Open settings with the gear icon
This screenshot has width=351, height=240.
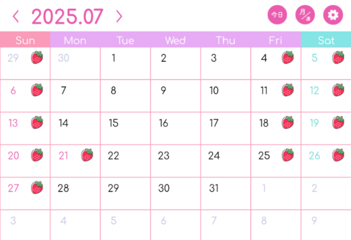pyautogui.click(x=333, y=15)
